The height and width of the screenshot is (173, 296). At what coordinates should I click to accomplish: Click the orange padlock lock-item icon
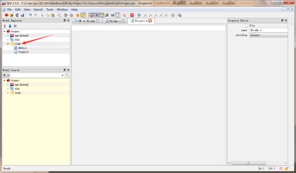pyautogui.click(x=78, y=15)
